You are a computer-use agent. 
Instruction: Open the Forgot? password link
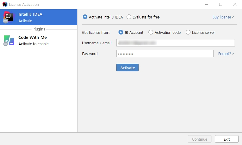[226, 54]
